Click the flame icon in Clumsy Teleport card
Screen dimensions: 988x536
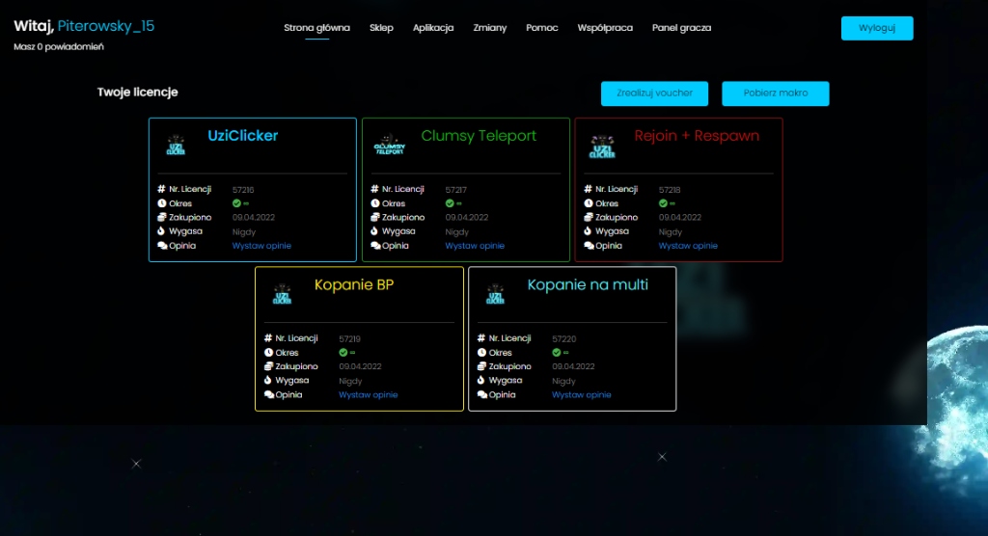pyautogui.click(x=374, y=231)
